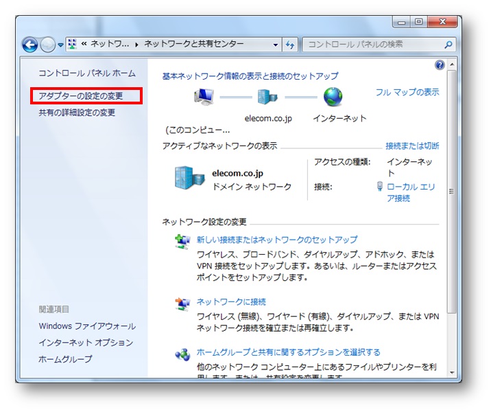
Task: Click アクティブなネットワークの表示 header
Action: coord(220,146)
